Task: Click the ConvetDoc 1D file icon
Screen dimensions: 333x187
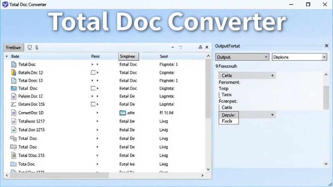Action: pos(14,113)
